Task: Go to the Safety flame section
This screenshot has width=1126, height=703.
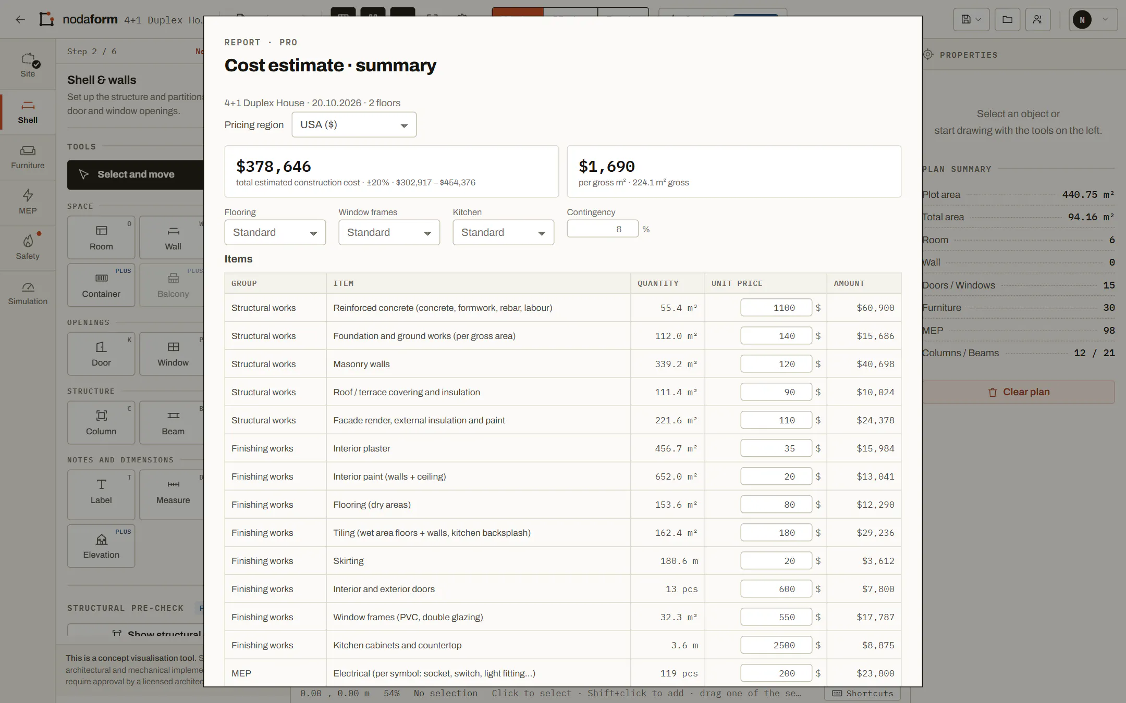Action: coord(28,248)
